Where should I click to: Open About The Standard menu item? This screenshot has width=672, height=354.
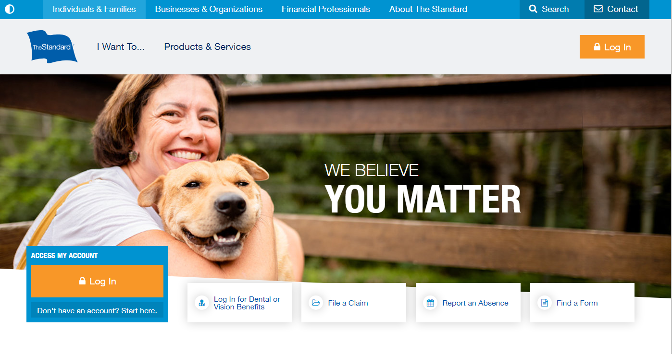428,9
